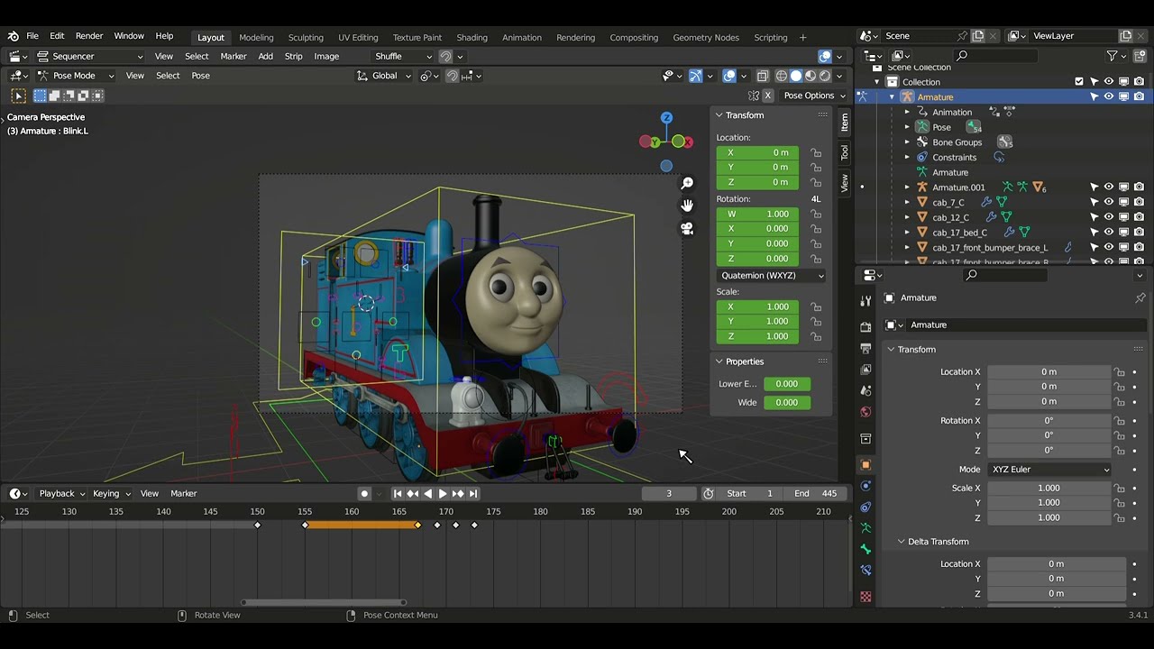Collapse the Delta Transform panel
1154x649 pixels.
tap(901, 542)
